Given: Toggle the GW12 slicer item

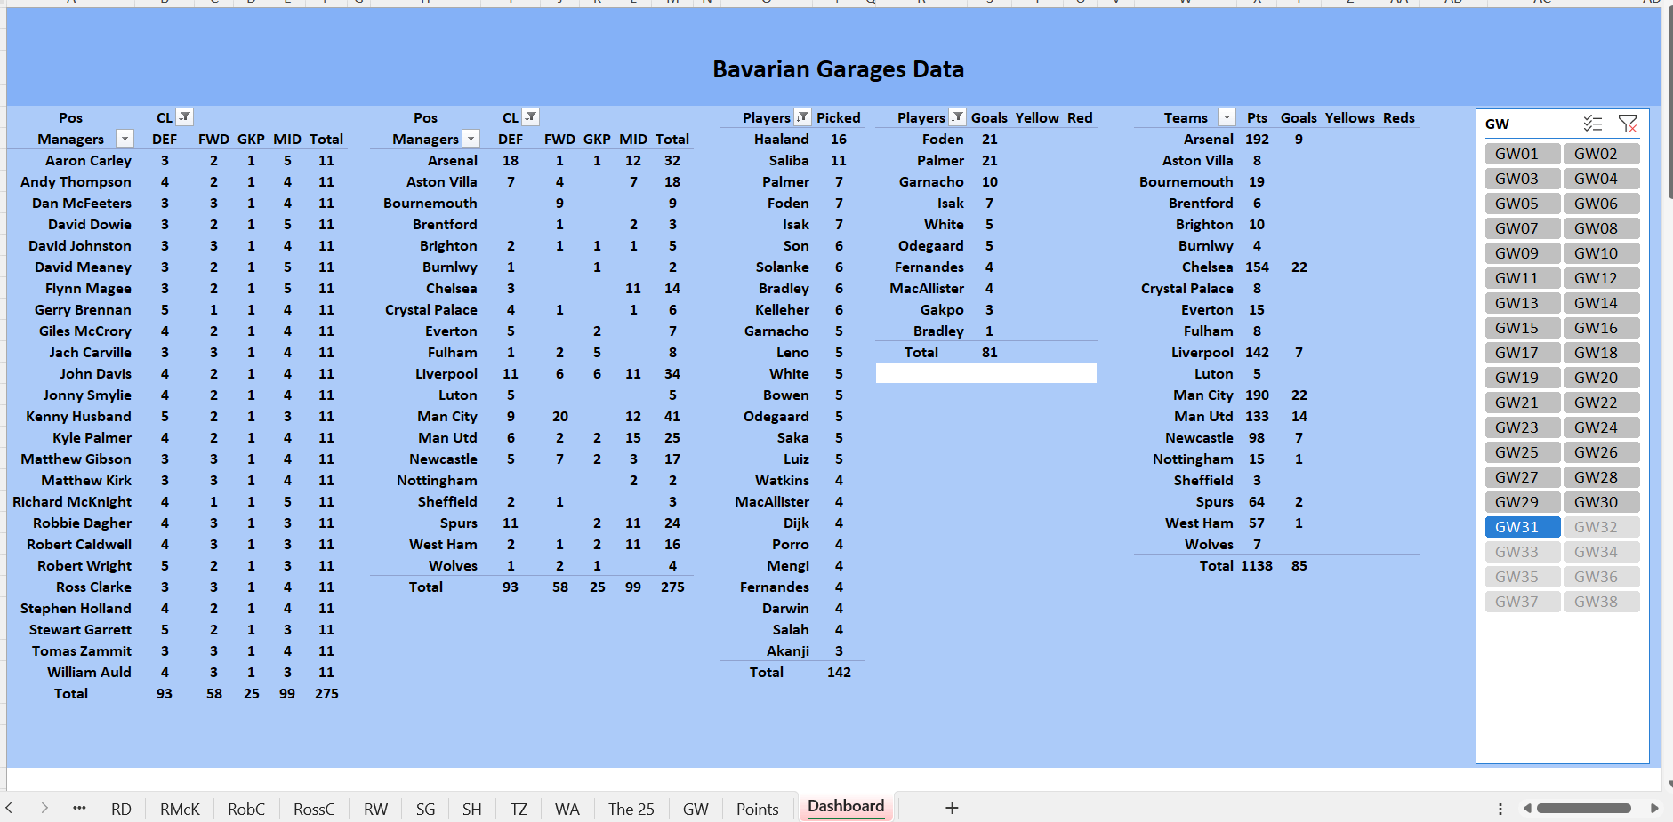Looking at the screenshot, I should (1602, 278).
